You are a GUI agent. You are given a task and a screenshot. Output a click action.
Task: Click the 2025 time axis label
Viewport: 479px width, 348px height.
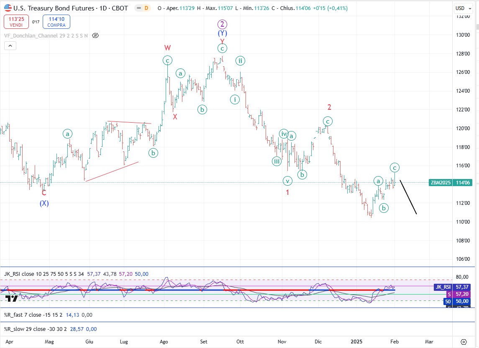[356, 342]
